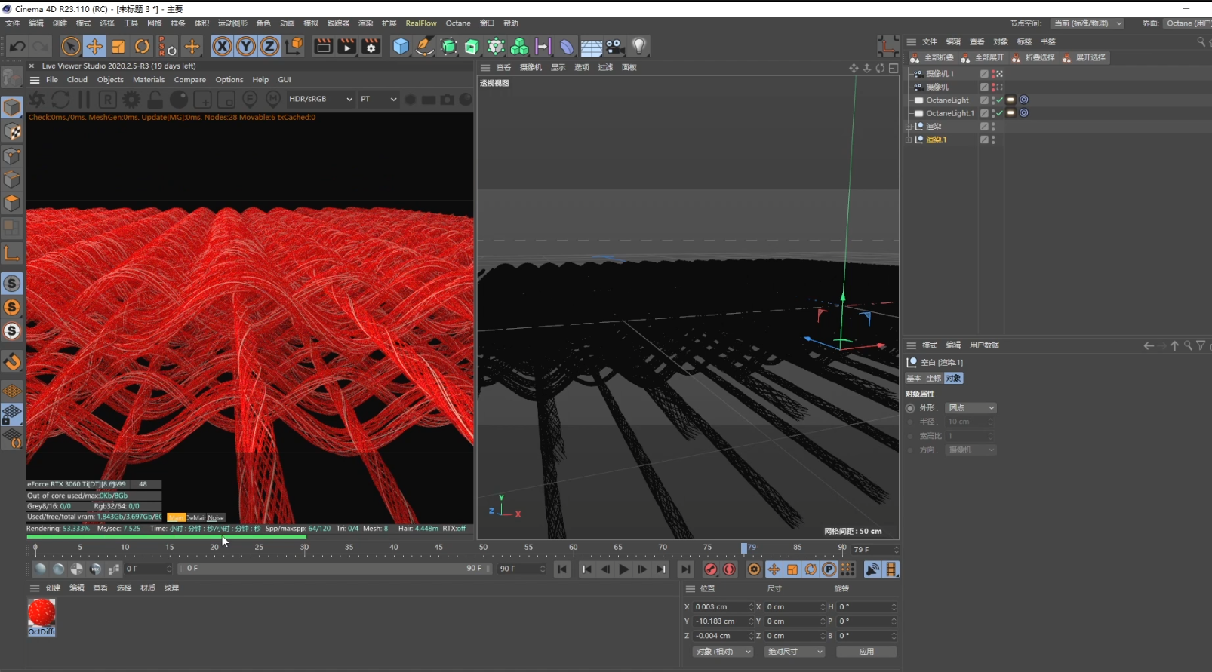Open the HDR/sRGB color space dropdown
Screen dimensions: 1212x672
click(320, 99)
